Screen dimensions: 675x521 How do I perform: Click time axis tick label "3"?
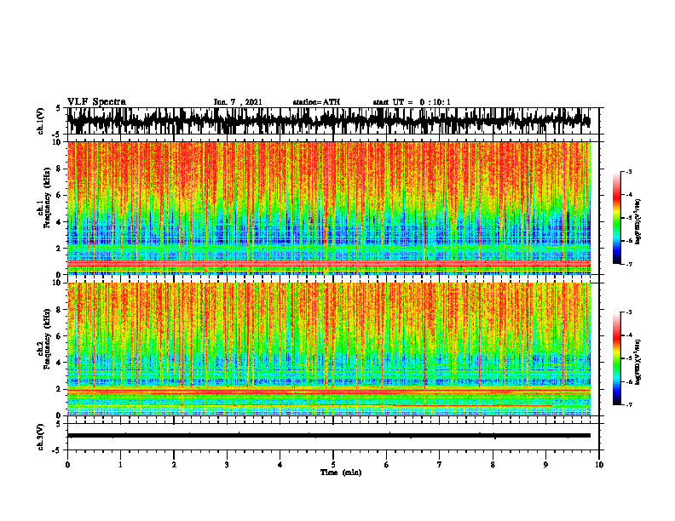point(227,465)
